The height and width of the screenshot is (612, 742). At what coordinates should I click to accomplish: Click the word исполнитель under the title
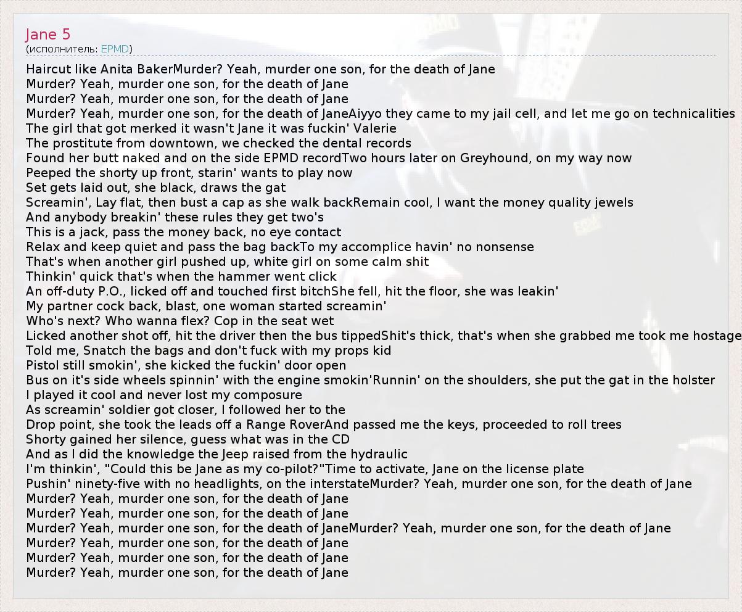point(62,49)
